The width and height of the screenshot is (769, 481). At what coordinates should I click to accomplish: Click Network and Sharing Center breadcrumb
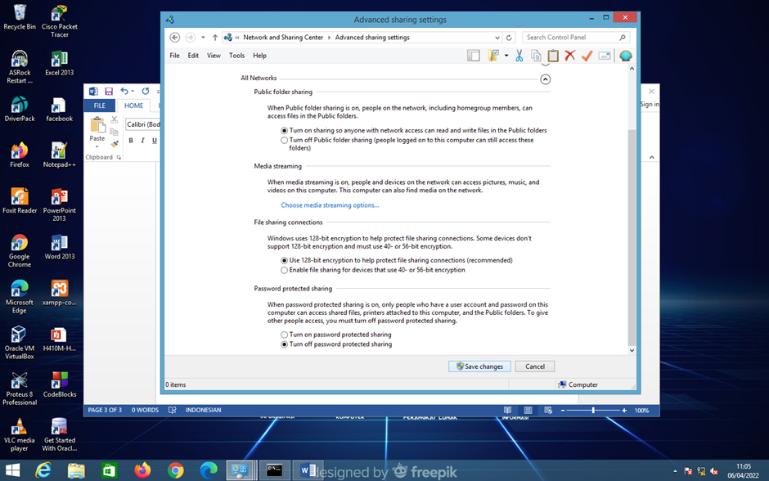point(283,38)
